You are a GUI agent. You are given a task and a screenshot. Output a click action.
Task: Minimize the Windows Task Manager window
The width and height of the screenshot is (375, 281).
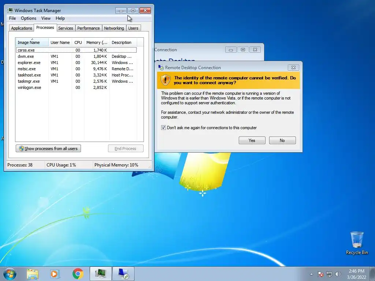[121, 10]
